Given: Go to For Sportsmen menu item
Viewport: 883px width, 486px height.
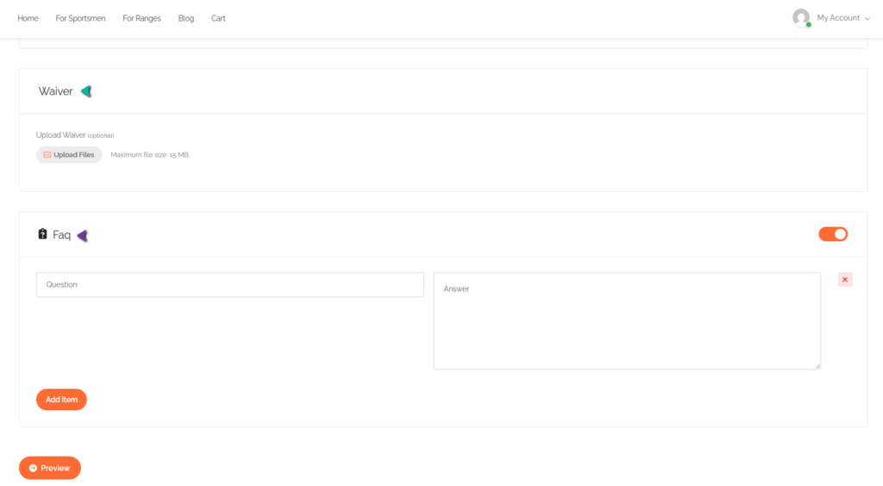Looking at the screenshot, I should tap(80, 19).
